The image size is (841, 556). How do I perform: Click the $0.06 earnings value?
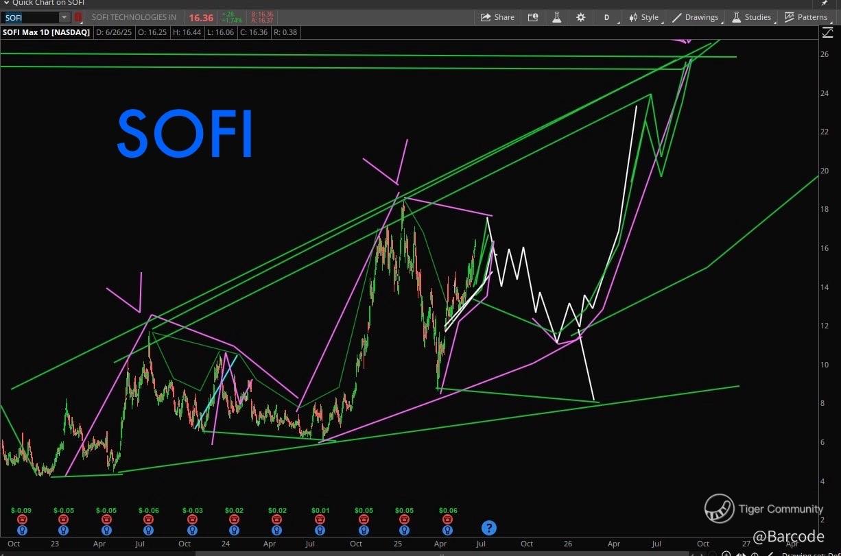[447, 511]
